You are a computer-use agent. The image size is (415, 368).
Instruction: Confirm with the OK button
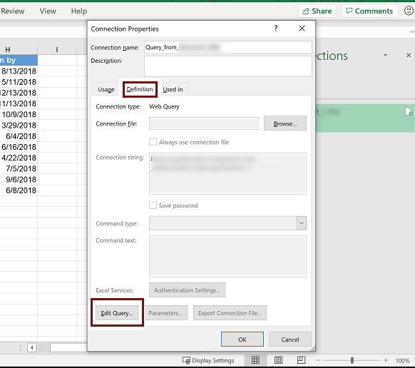click(242, 339)
